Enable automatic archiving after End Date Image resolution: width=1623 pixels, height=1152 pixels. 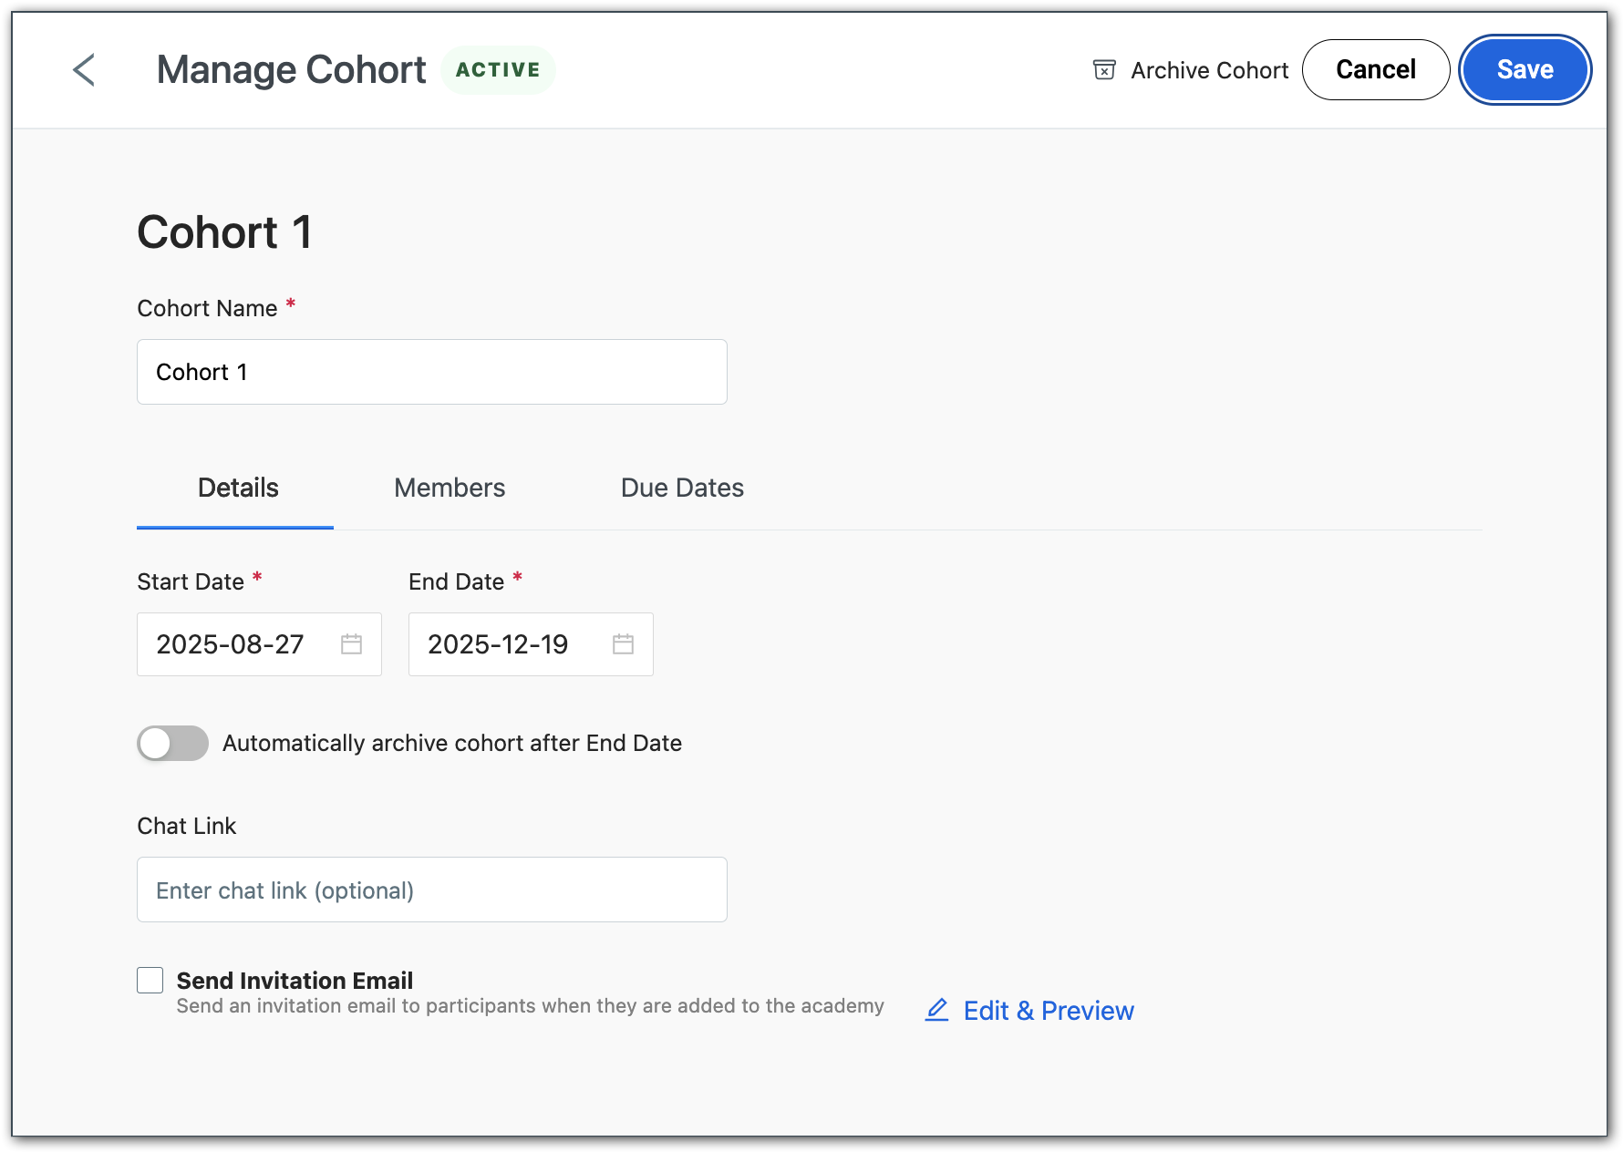pyautogui.click(x=172, y=743)
